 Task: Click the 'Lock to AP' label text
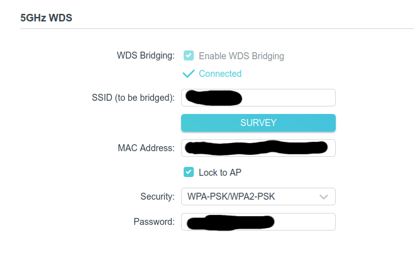(x=220, y=172)
